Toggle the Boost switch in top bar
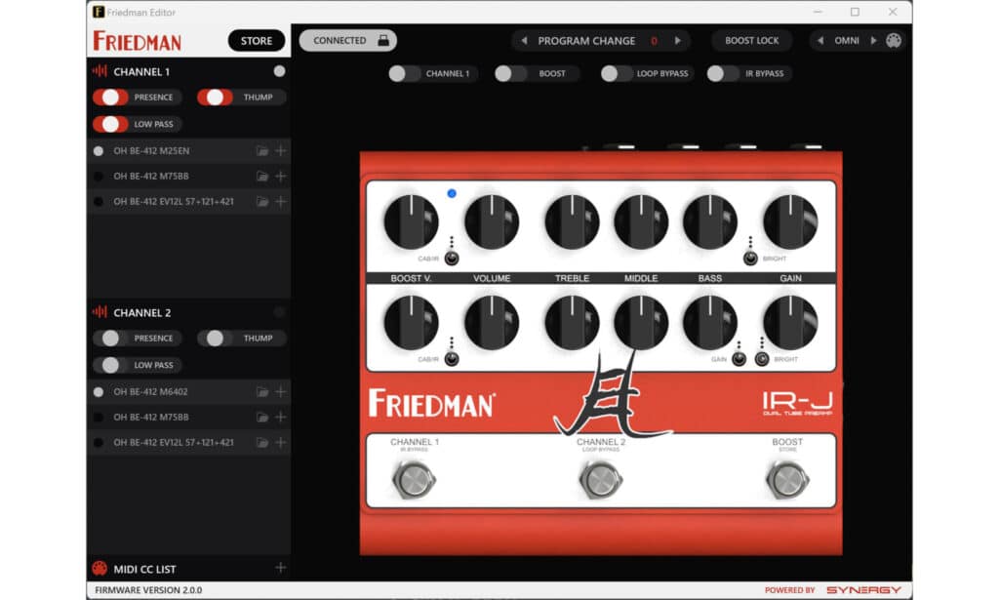This screenshot has width=999, height=600. pyautogui.click(x=510, y=74)
